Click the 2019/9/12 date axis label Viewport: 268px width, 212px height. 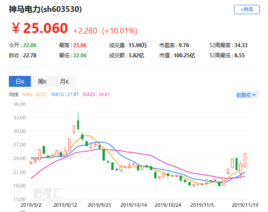pos(65,205)
